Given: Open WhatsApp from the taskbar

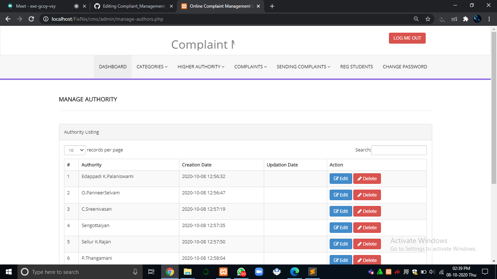Looking at the screenshot, I should point(241,272).
